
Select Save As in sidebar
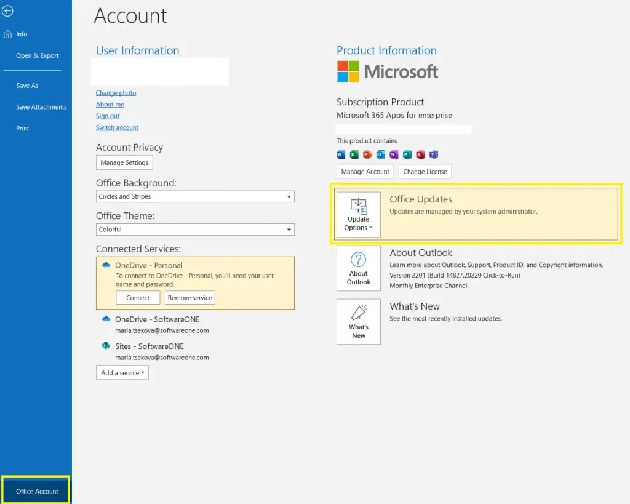[27, 86]
